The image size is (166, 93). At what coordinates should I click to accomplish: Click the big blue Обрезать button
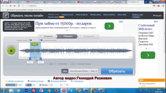pyautogui.click(x=117, y=71)
